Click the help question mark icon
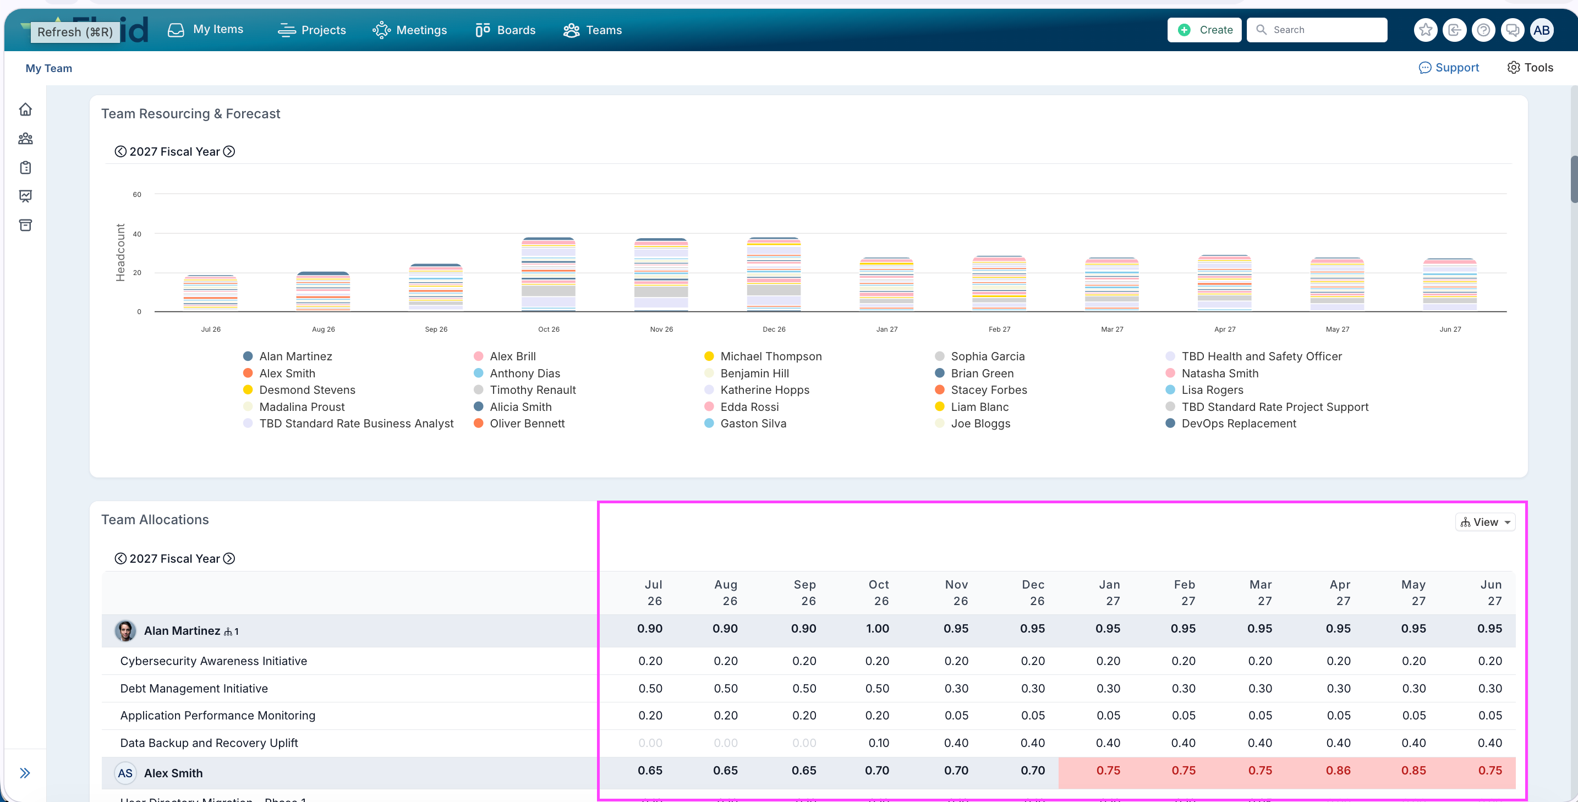 (1483, 30)
